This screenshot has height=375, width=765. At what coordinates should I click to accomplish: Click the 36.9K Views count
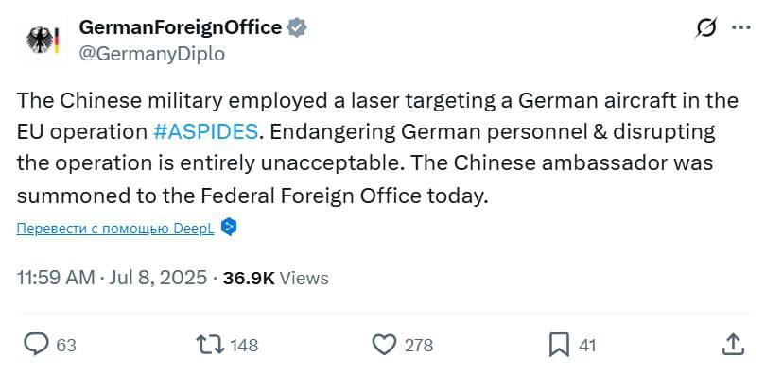click(276, 278)
